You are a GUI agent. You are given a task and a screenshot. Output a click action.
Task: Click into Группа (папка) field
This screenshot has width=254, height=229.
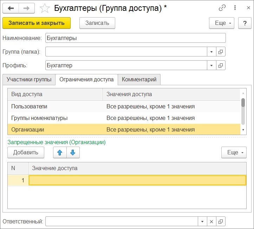point(126,52)
